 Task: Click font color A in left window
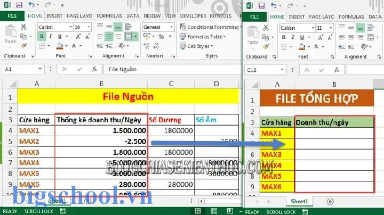74,46
